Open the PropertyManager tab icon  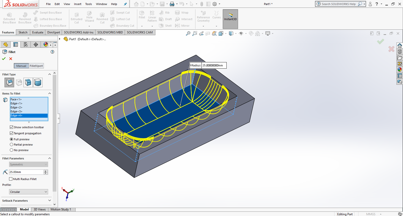click(x=16, y=45)
